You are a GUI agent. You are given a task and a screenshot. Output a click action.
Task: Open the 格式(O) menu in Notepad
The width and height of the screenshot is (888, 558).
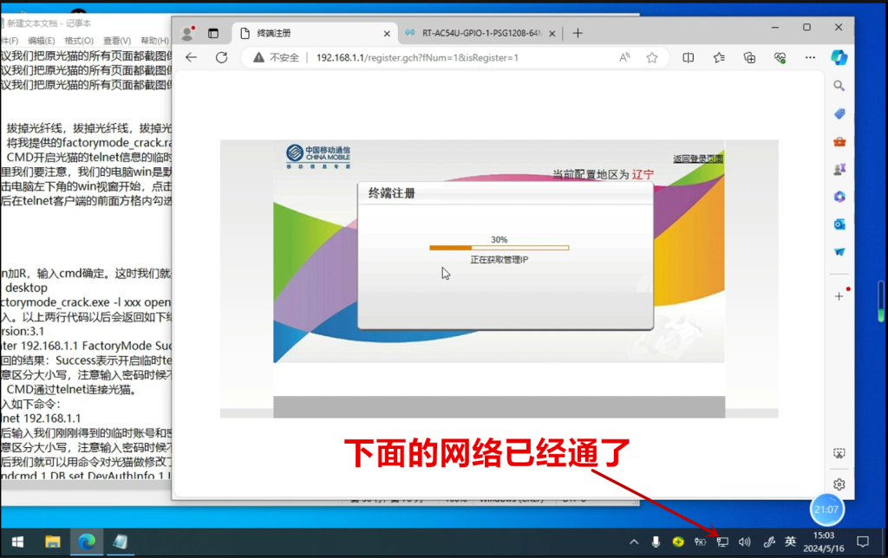[79, 41]
